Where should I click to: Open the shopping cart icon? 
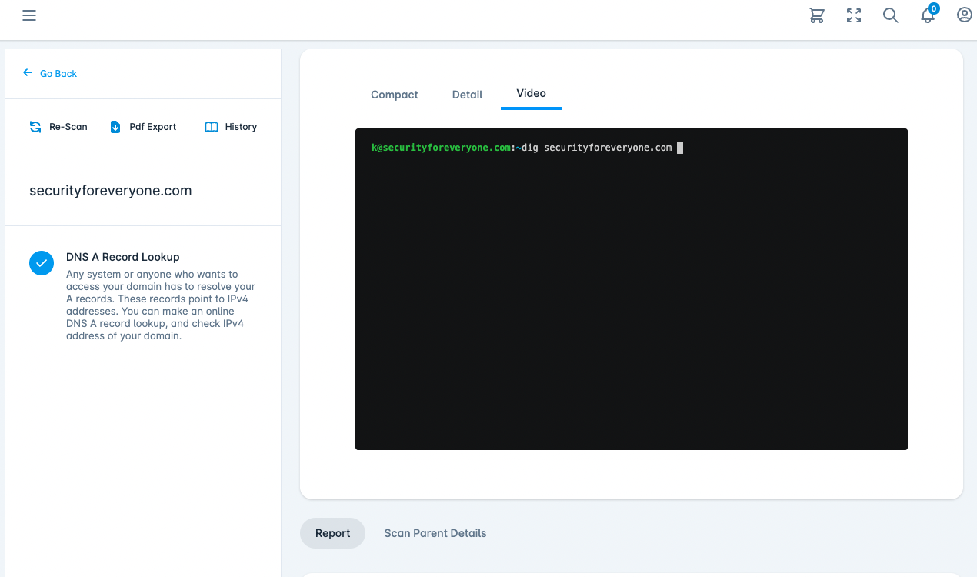pyautogui.click(x=817, y=15)
